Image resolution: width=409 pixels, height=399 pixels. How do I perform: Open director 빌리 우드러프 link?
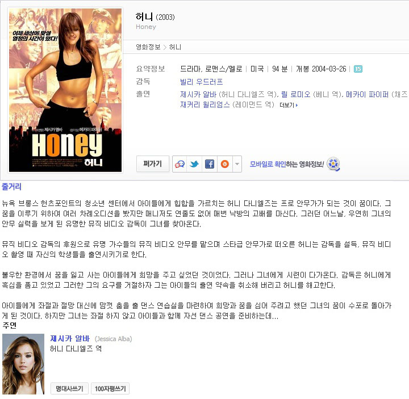(x=201, y=82)
